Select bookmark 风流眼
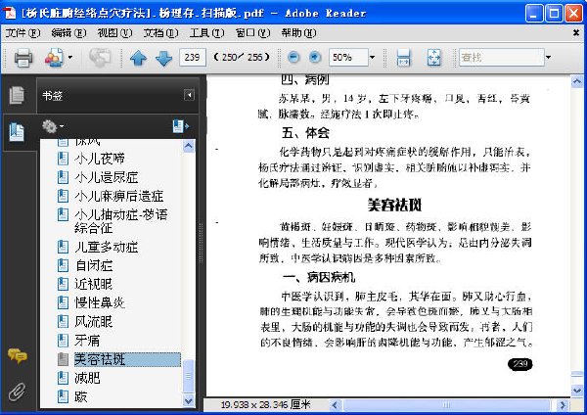 click(94, 321)
